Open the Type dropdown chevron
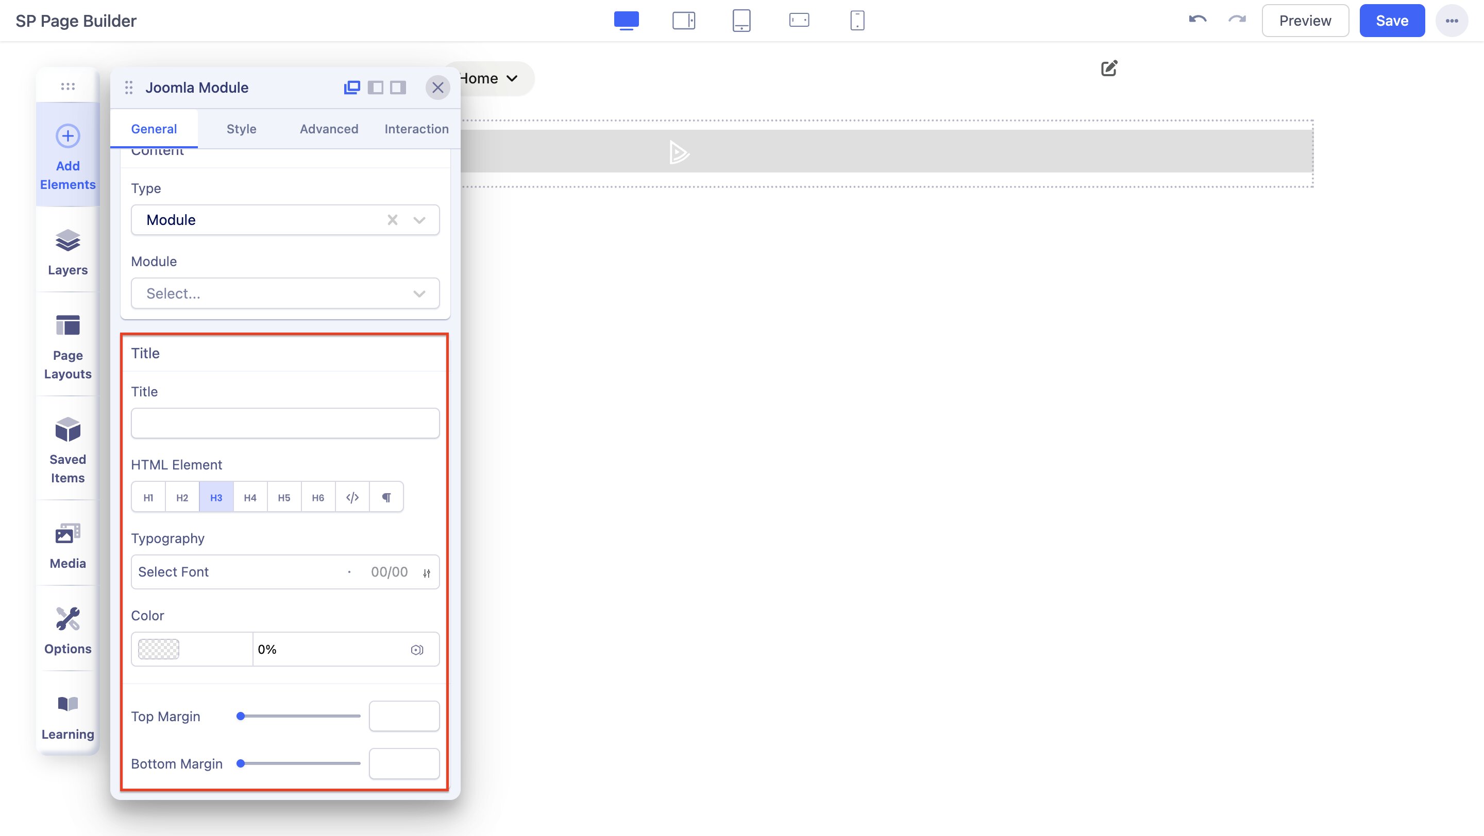 pyautogui.click(x=419, y=220)
